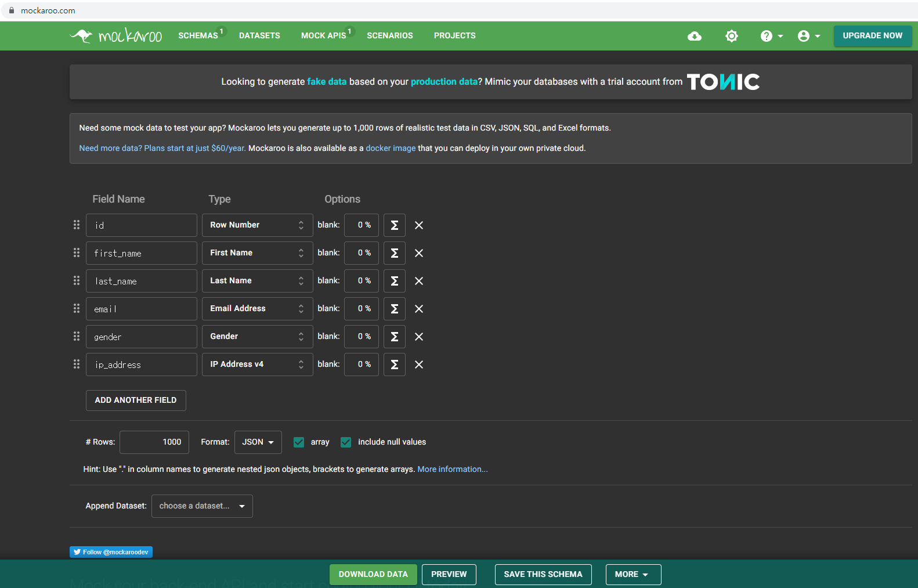
Task: Go to SCHEMAS nav item
Action: tap(198, 36)
